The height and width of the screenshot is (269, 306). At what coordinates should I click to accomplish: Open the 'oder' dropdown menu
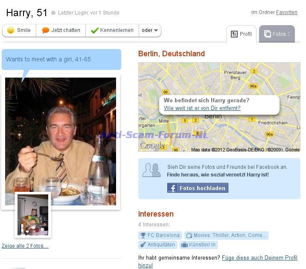[x=150, y=31]
